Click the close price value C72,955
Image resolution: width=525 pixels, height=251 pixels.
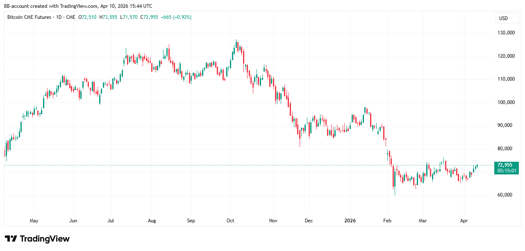[149, 17]
